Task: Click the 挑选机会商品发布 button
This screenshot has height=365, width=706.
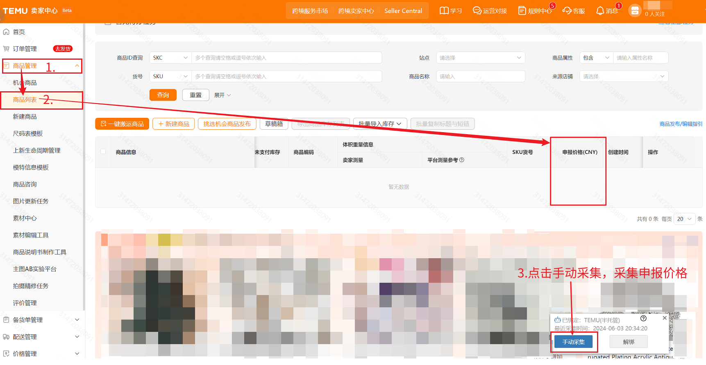Action: [x=227, y=124]
